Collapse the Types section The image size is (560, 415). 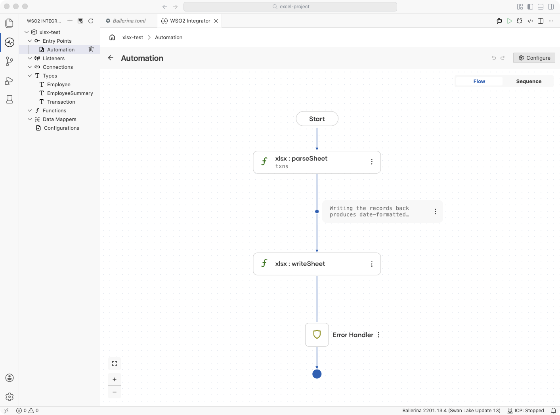click(30, 76)
